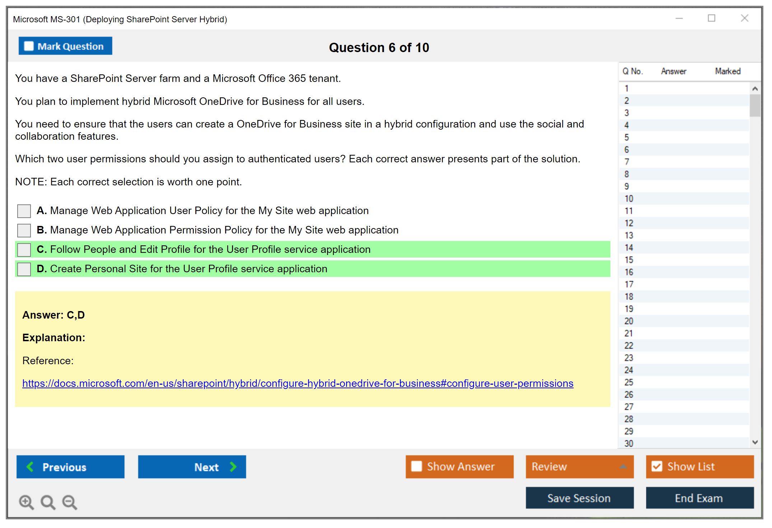
Task: Tick the checkbox for option C
Action: click(x=24, y=250)
